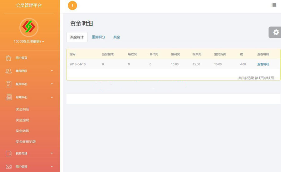Switch to the 重消积分 tab
The width and height of the screenshot is (281, 172).
point(98,37)
